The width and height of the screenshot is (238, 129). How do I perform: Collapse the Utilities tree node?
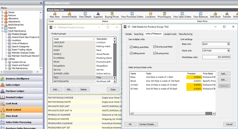(2, 59)
